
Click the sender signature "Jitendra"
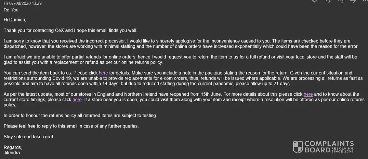[12, 153]
